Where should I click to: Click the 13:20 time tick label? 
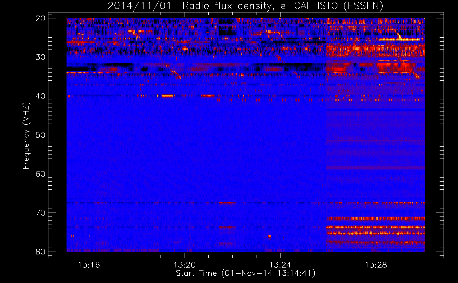[185, 265]
